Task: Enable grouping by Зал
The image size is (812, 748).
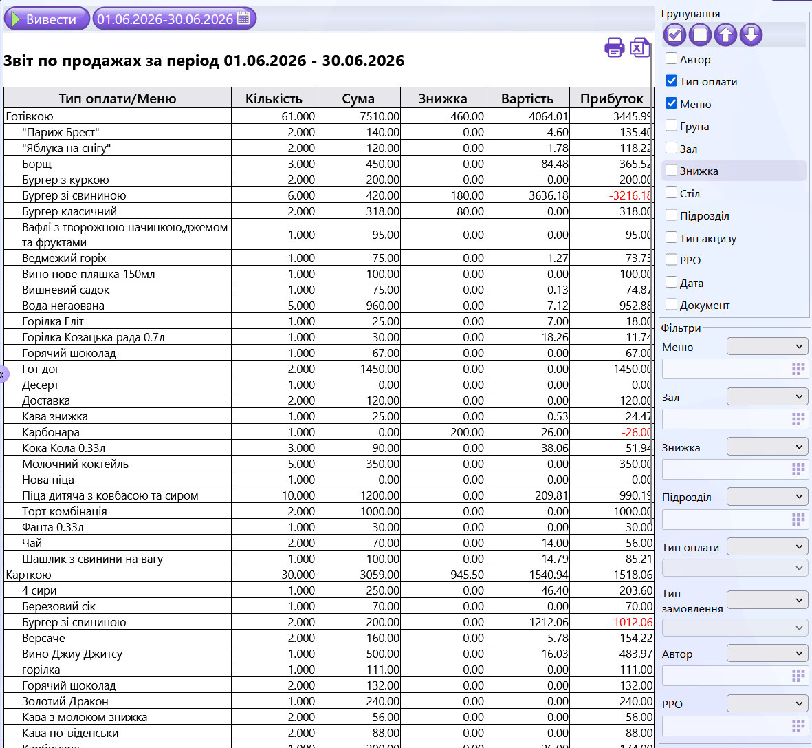Action: (671, 148)
